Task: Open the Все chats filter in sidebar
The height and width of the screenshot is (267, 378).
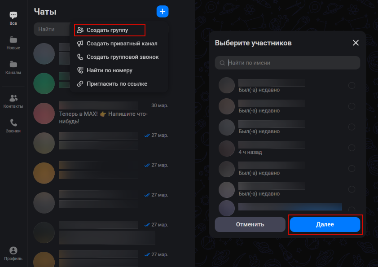Action: (13, 17)
